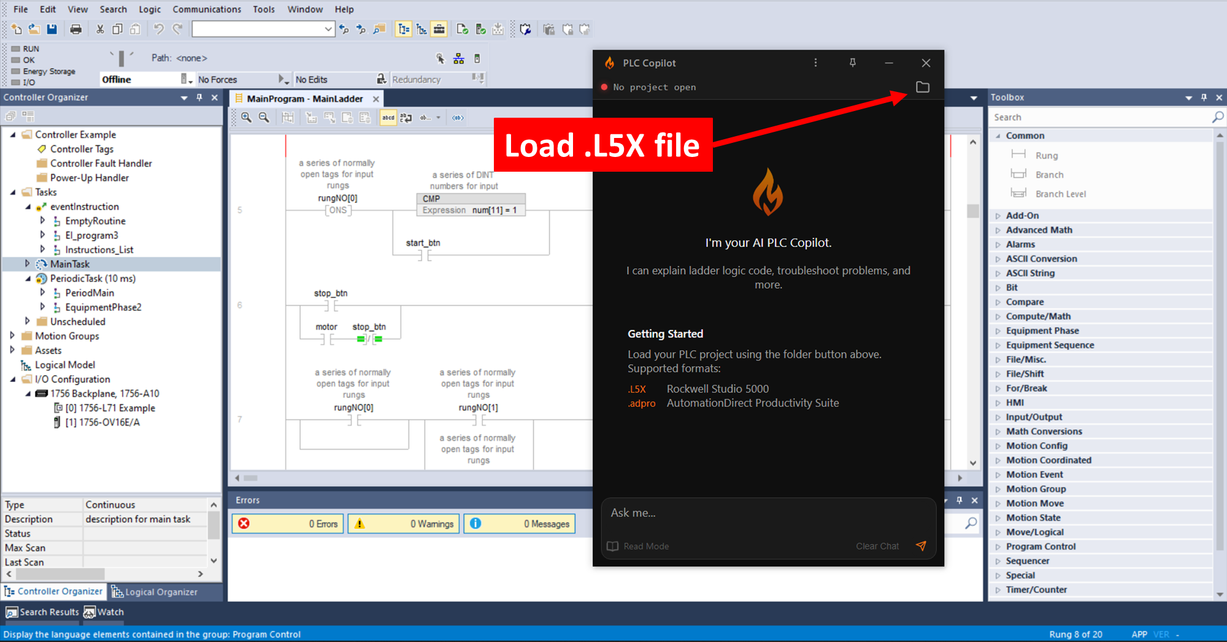Expand the Motion Groups tree node

coord(13,335)
